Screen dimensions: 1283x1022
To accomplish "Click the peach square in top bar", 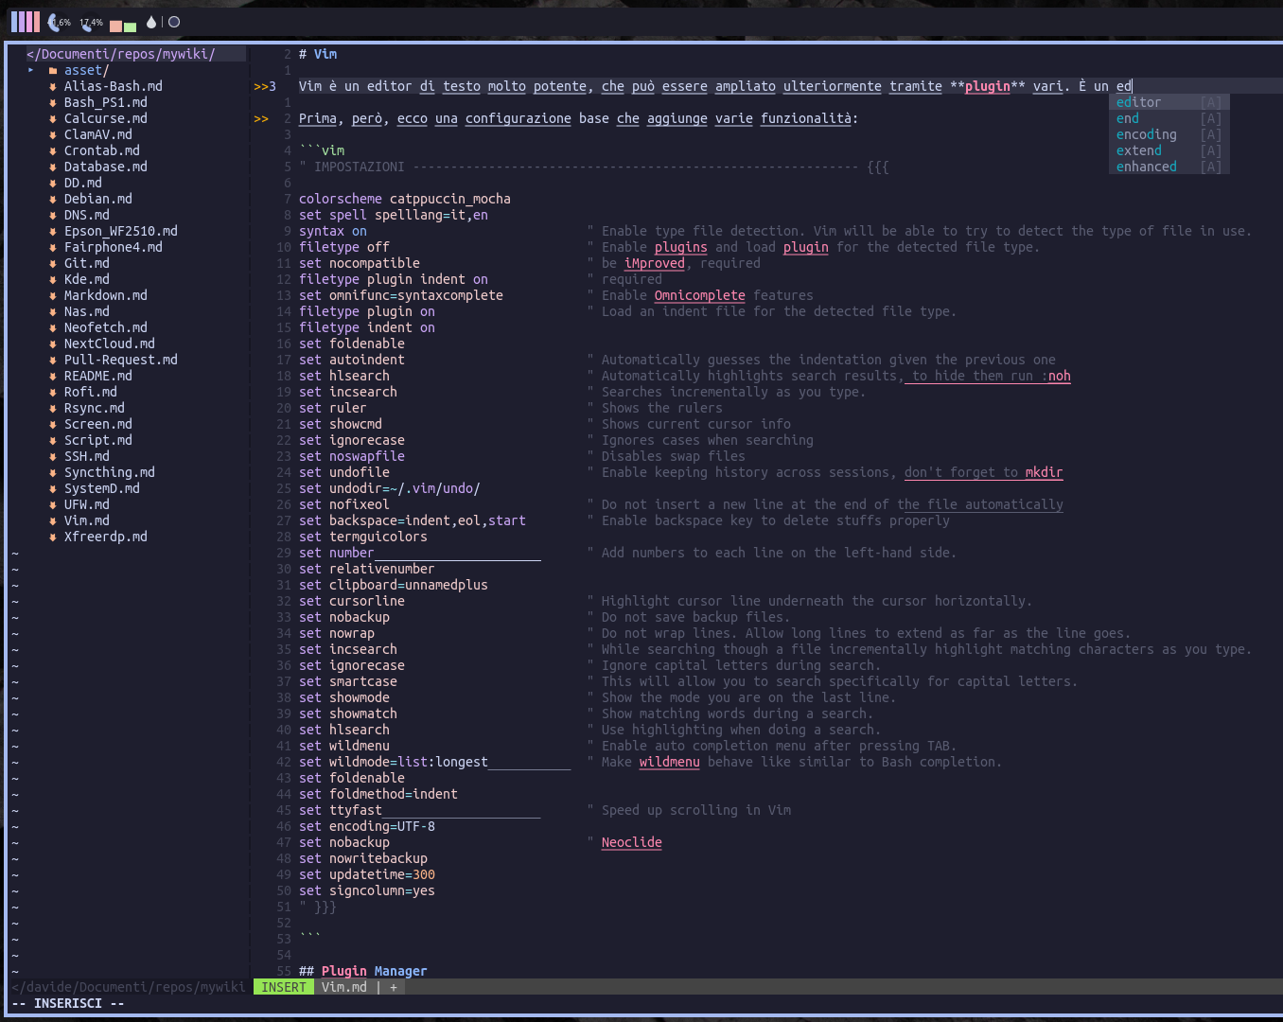I will coord(116,26).
